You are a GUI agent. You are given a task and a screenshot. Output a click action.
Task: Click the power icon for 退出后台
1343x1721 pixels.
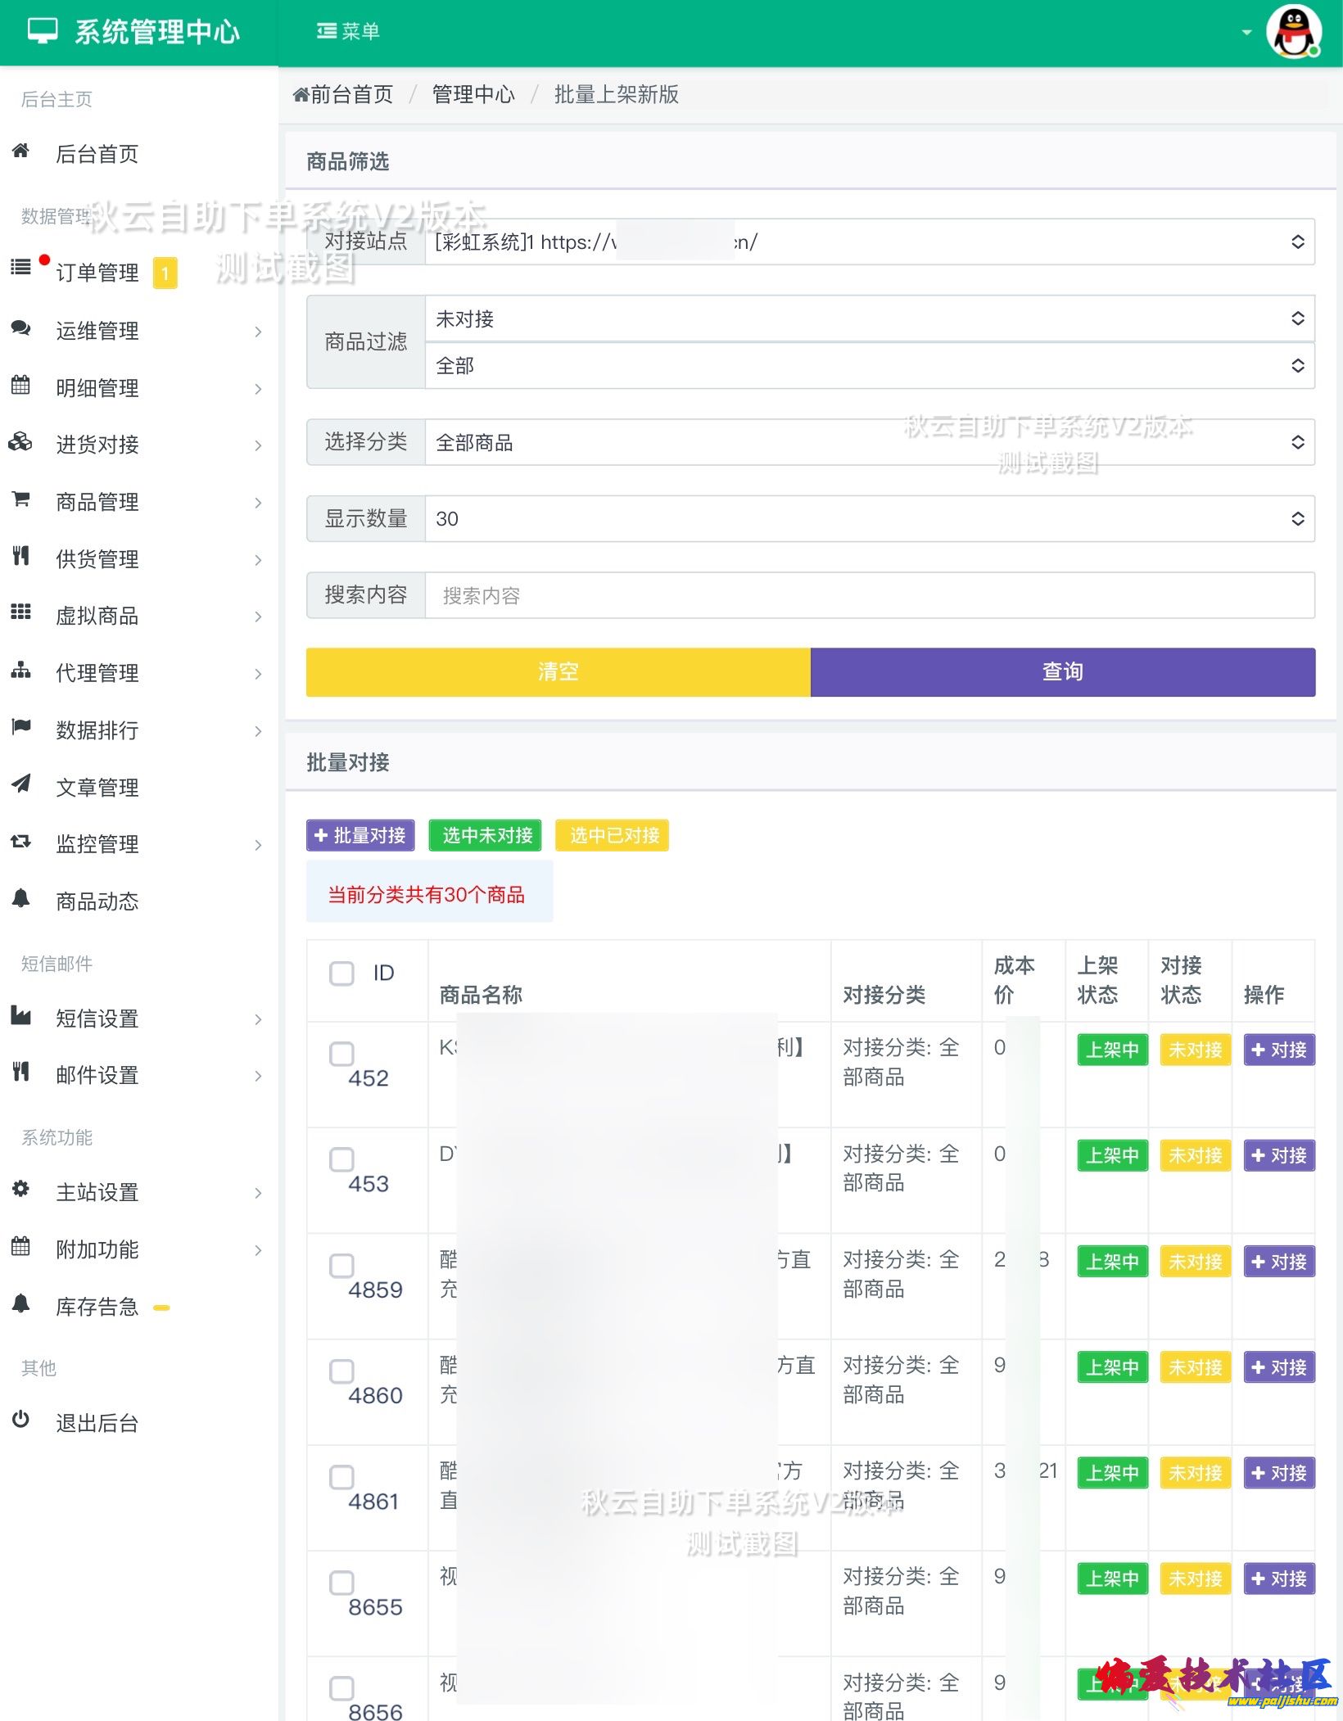(21, 1421)
